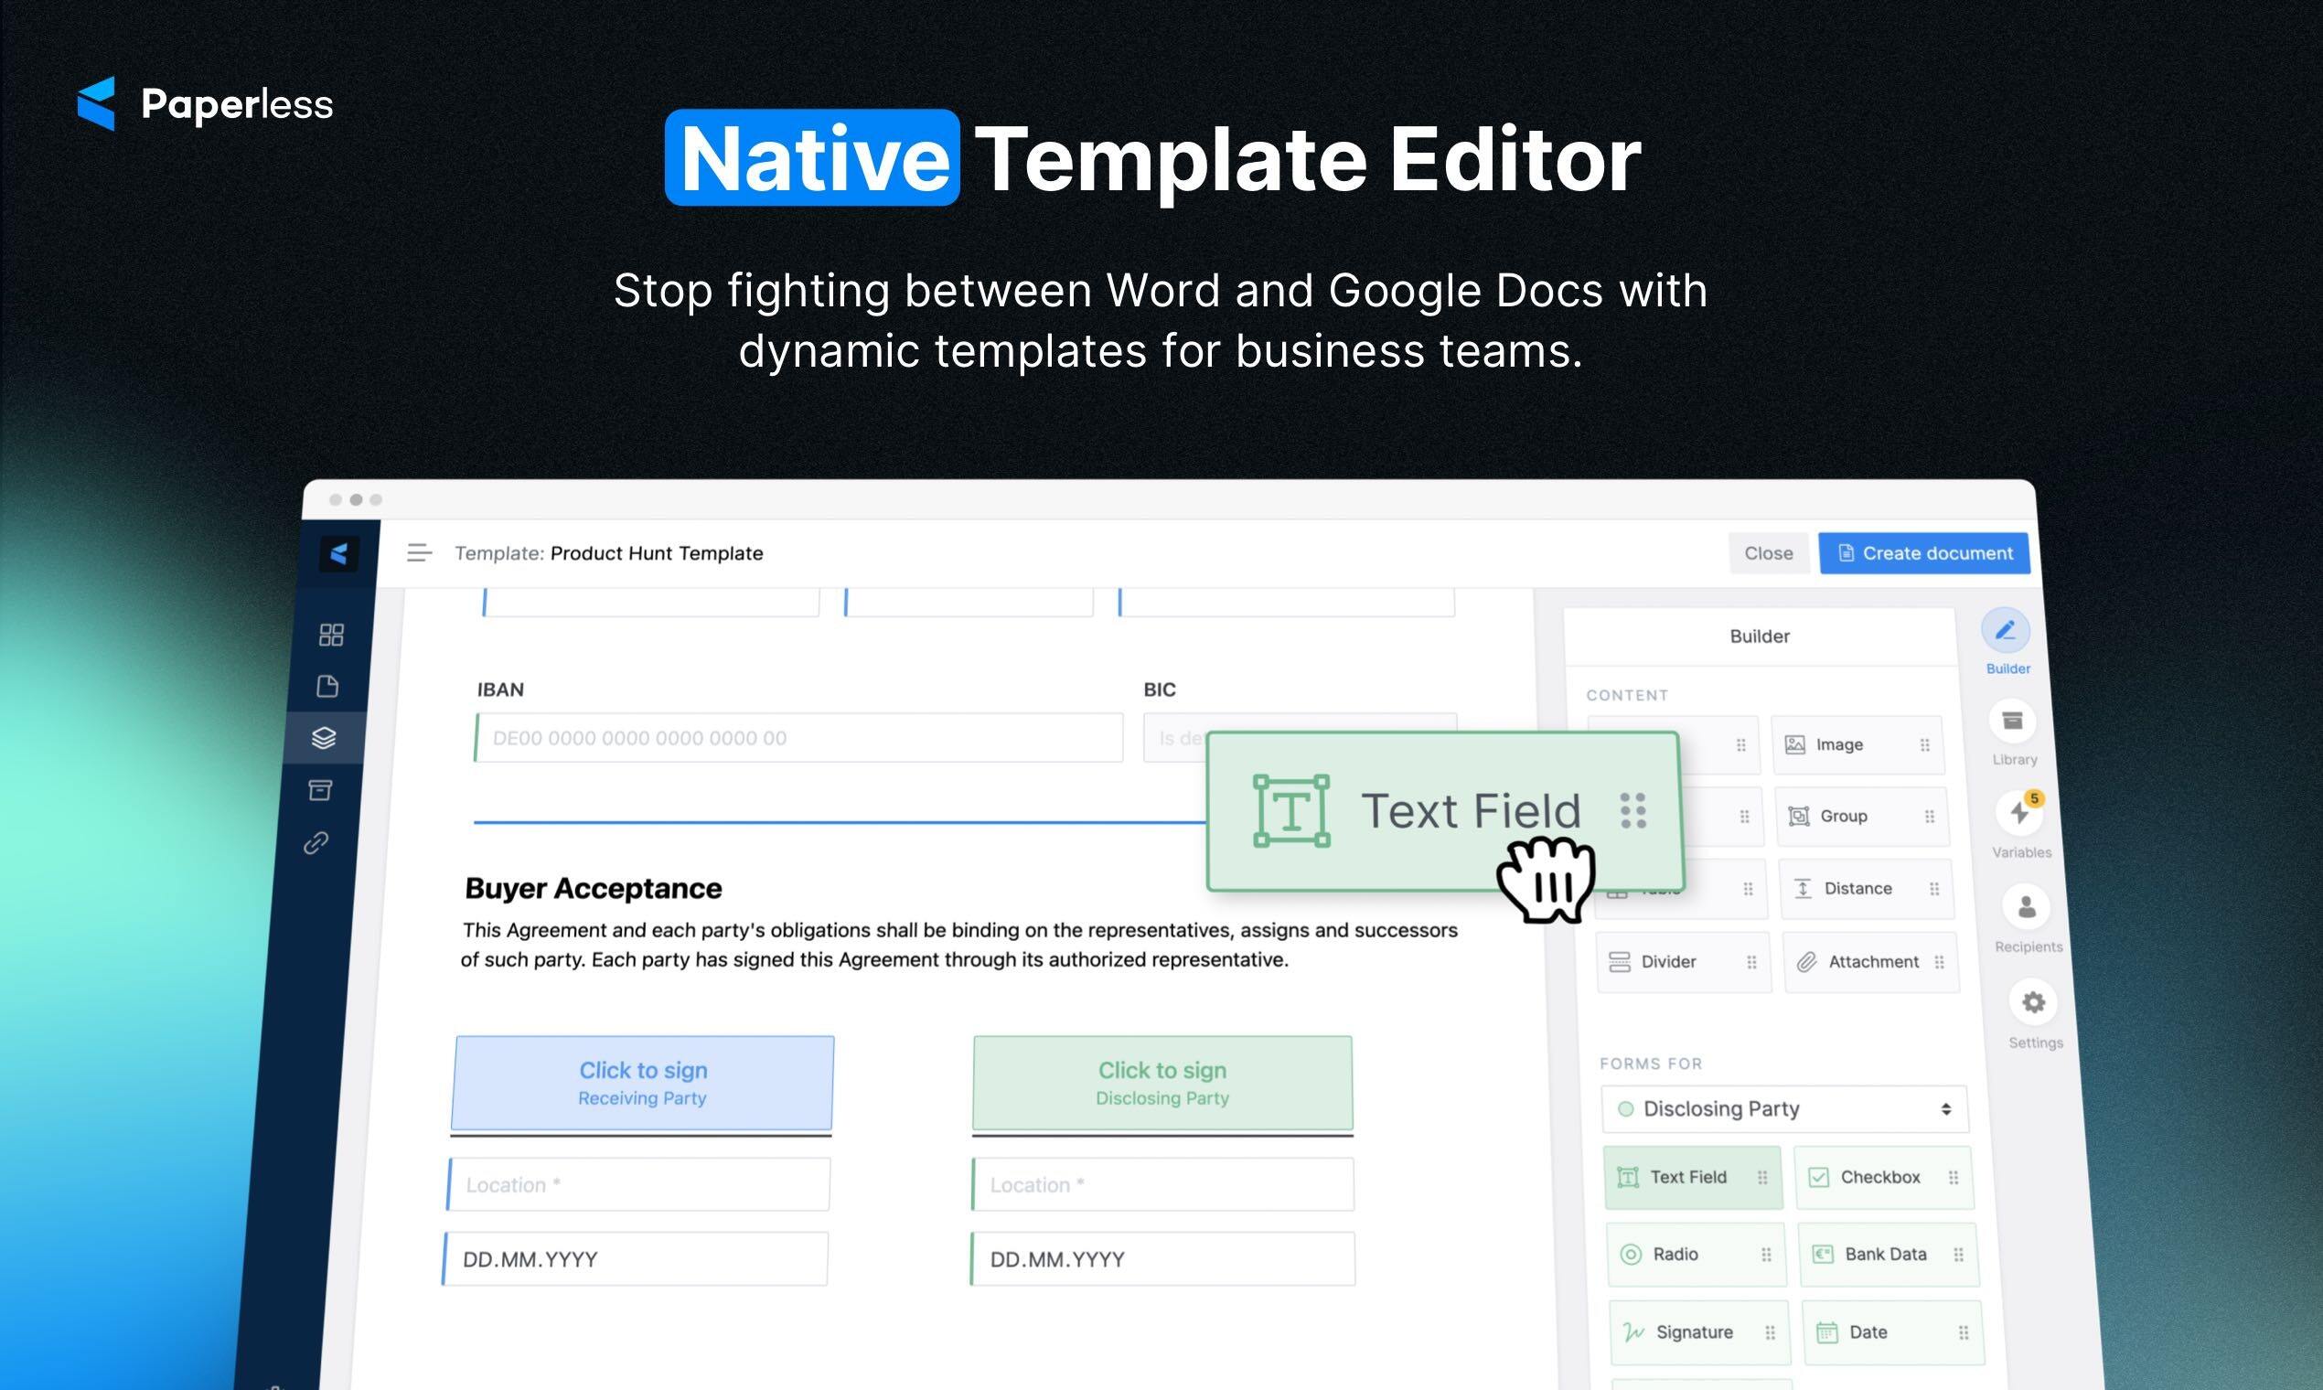The width and height of the screenshot is (2323, 1390).
Task: Click Location field under Receiving Party
Action: coord(638,1185)
